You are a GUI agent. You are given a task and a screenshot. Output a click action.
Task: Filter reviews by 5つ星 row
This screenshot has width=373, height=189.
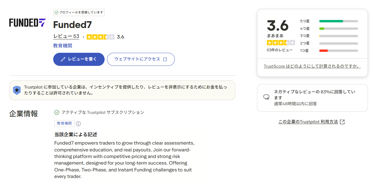[329, 21]
